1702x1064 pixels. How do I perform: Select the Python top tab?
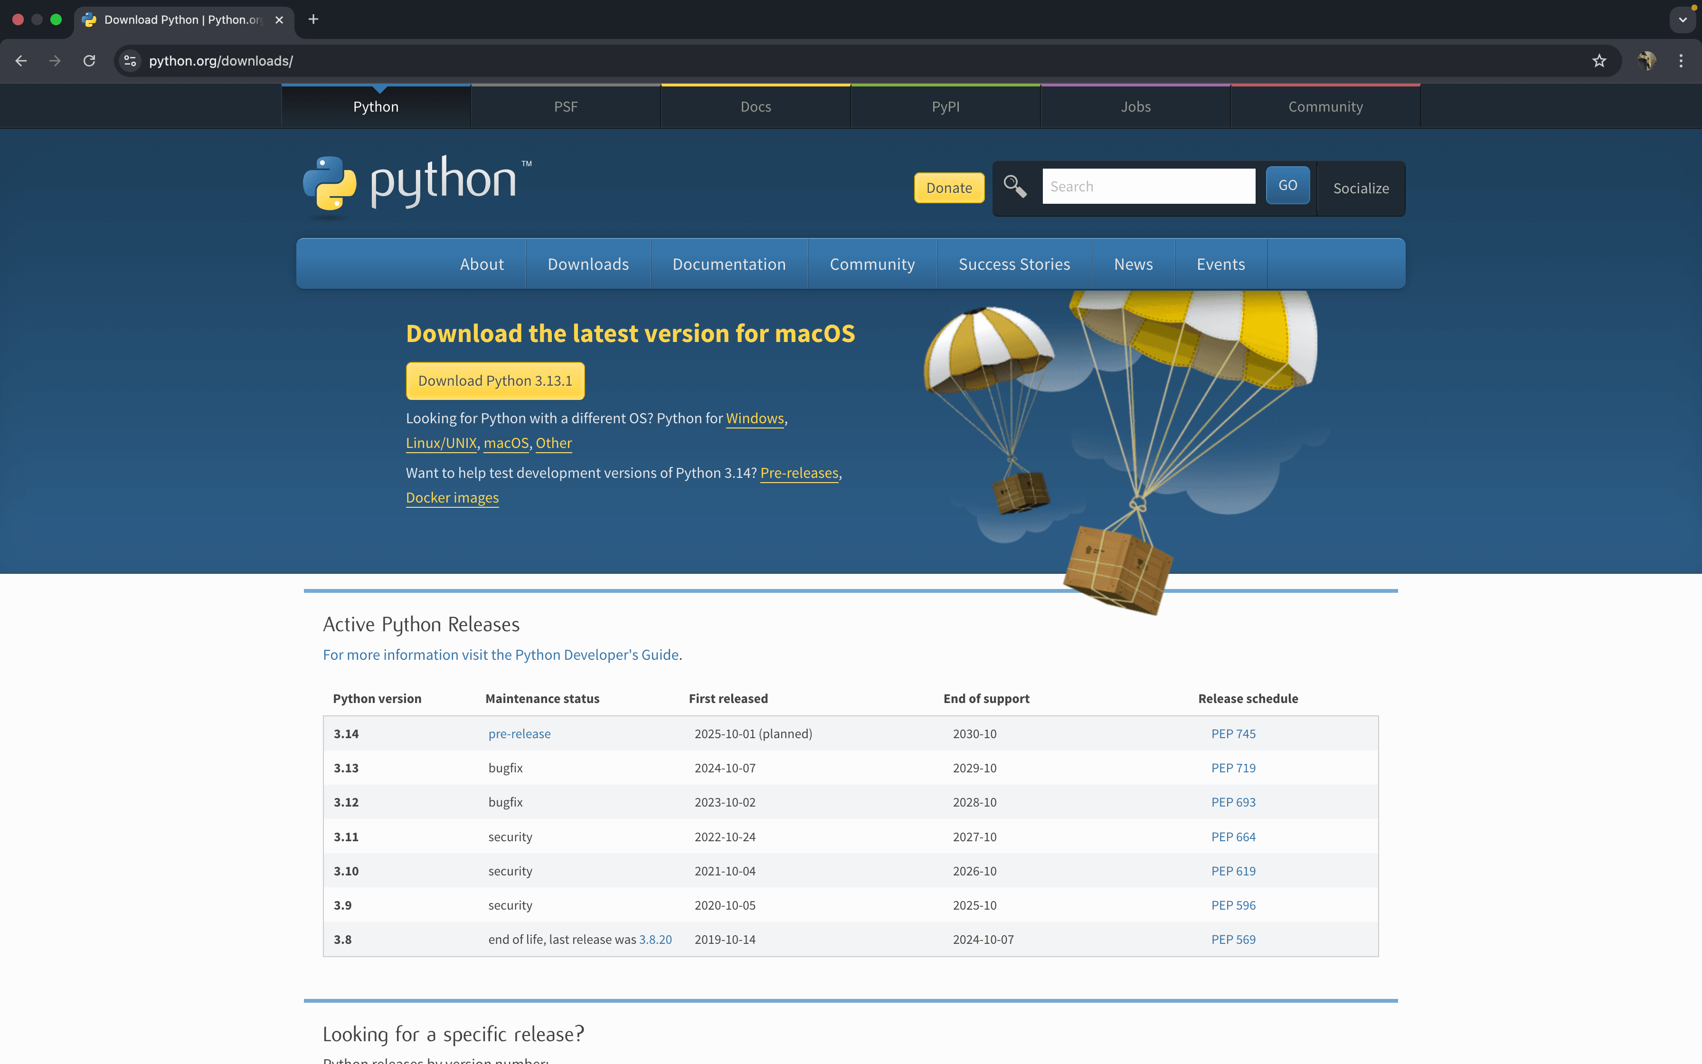pos(376,106)
